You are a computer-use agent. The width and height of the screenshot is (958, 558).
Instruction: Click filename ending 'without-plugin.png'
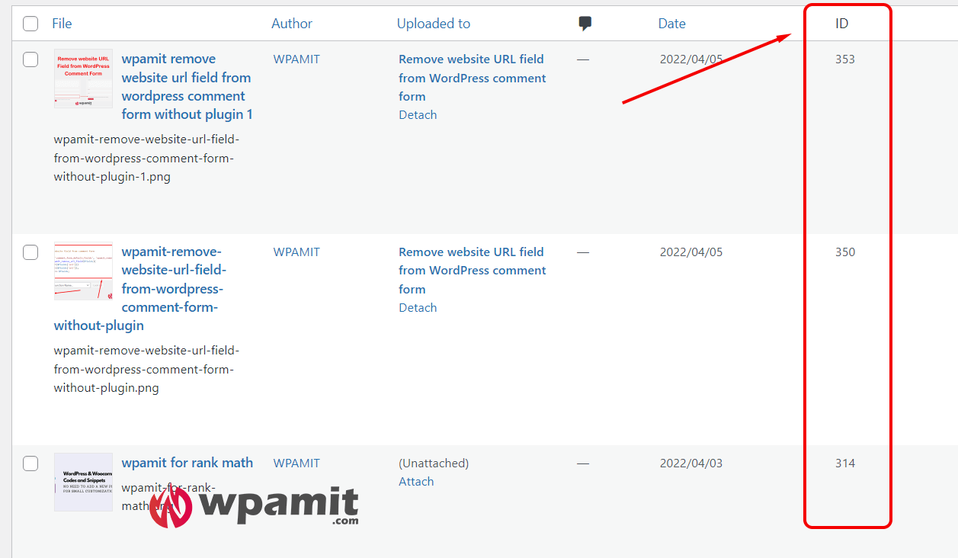pyautogui.click(x=146, y=370)
